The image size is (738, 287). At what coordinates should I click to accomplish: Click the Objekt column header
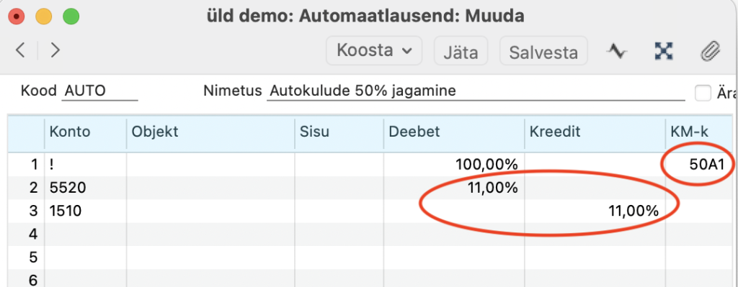[210, 132]
